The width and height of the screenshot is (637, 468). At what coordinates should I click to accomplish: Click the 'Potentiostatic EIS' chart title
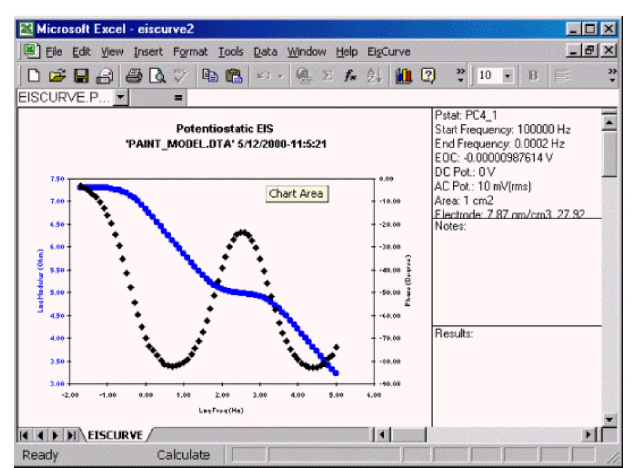click(224, 128)
